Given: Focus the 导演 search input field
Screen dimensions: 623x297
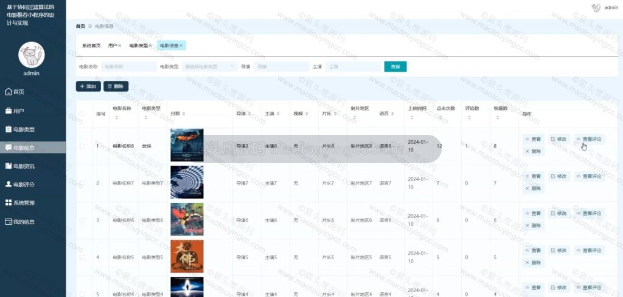Looking at the screenshot, I should tap(281, 67).
